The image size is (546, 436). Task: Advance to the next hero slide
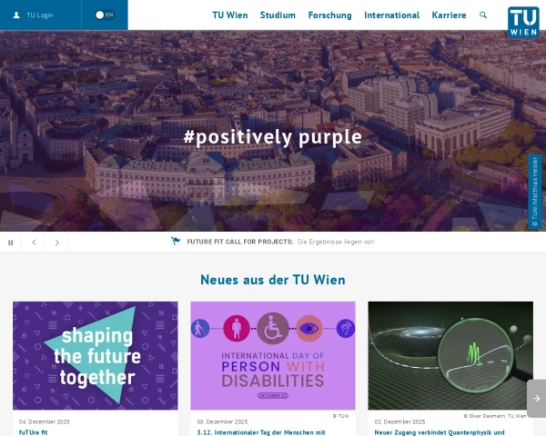tap(56, 243)
